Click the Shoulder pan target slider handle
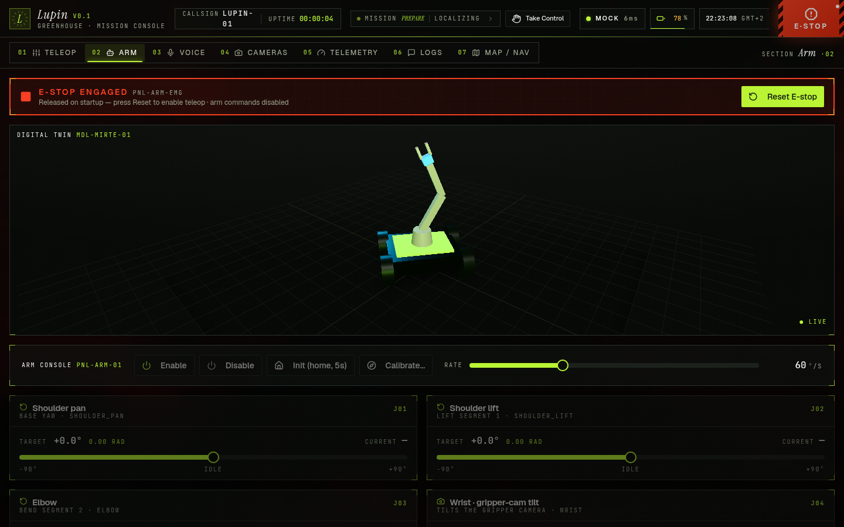This screenshot has height=527, width=844. (x=213, y=457)
